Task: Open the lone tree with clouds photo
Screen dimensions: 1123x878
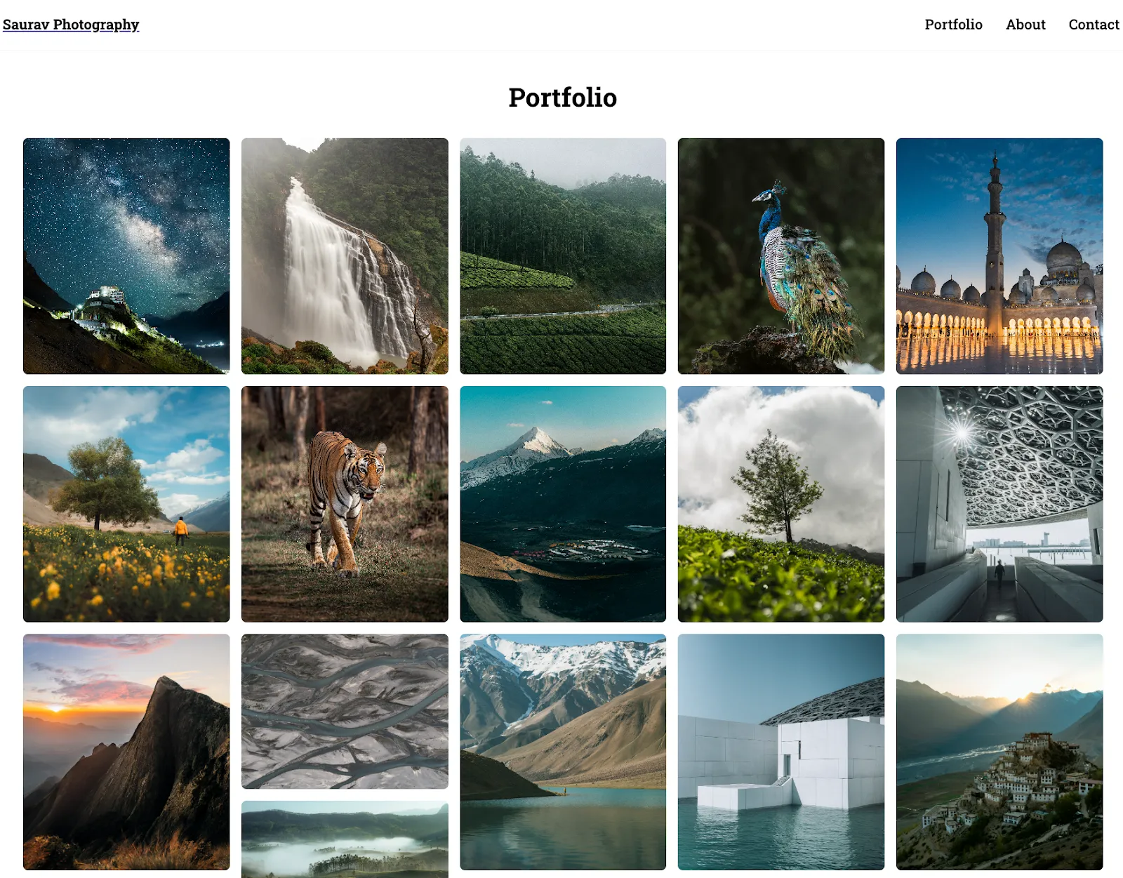Action: click(781, 504)
